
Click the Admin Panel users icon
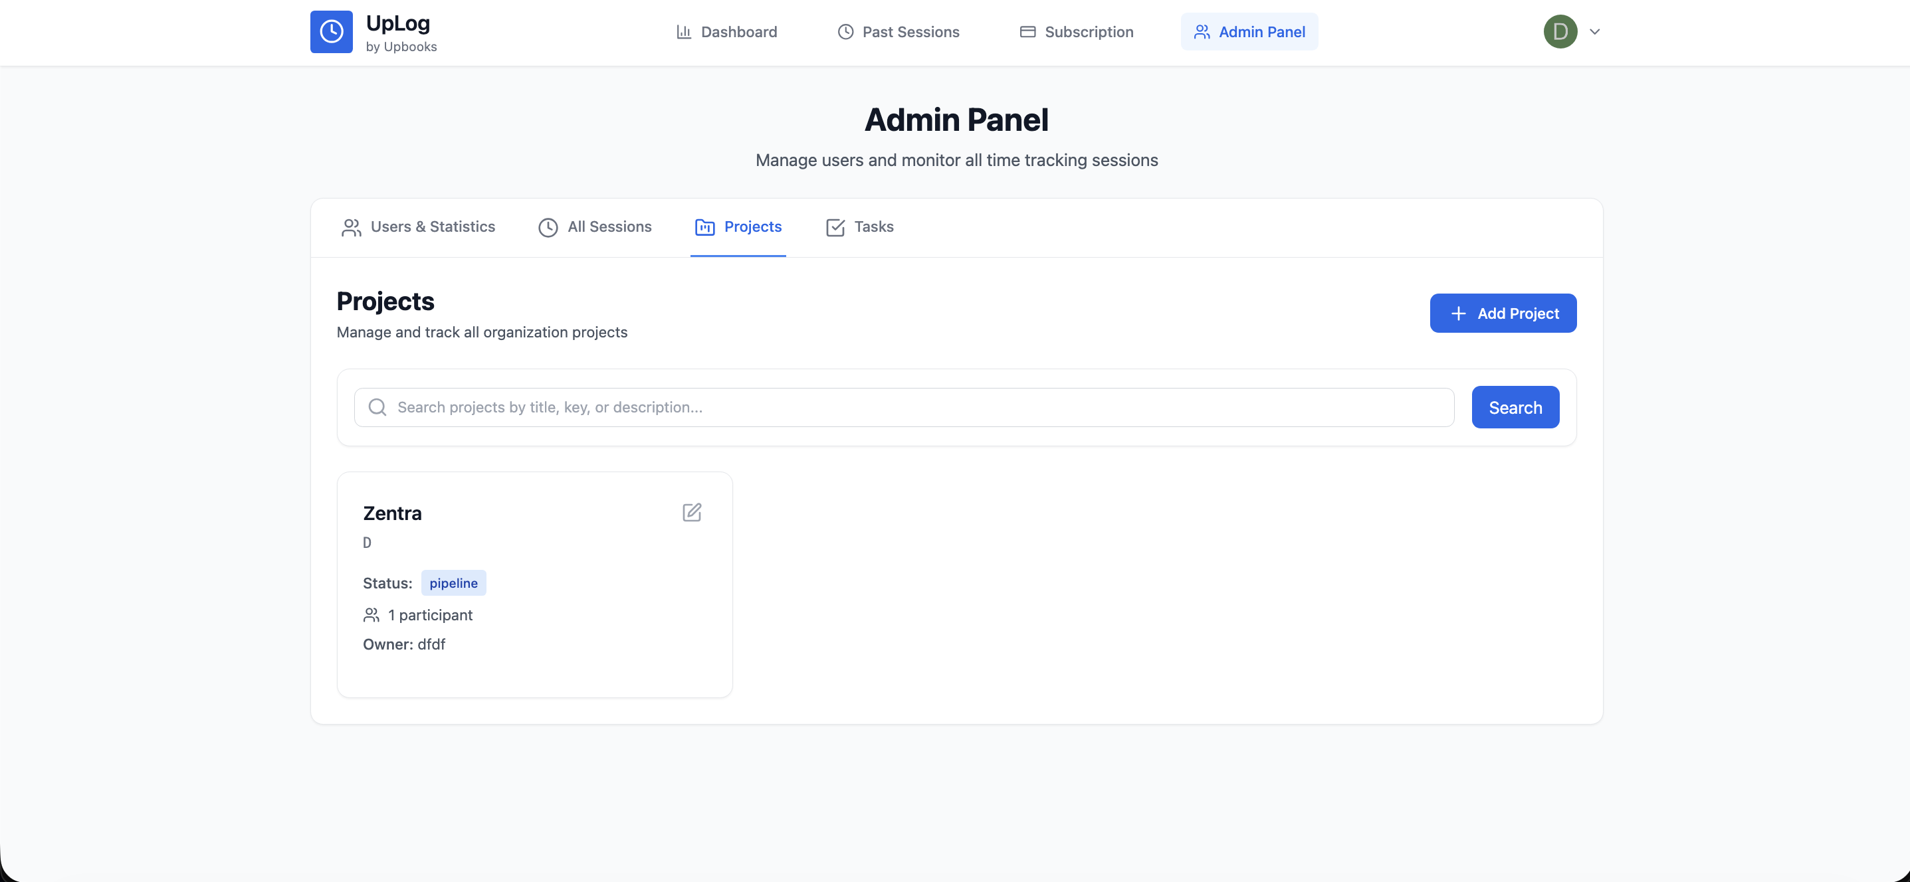[x=1203, y=32]
